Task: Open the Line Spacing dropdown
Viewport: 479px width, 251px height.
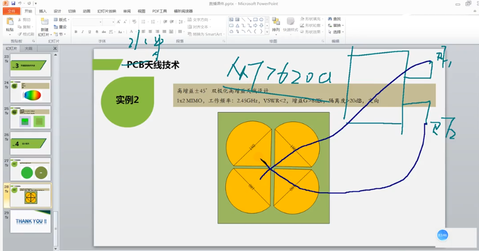Action: (182, 22)
